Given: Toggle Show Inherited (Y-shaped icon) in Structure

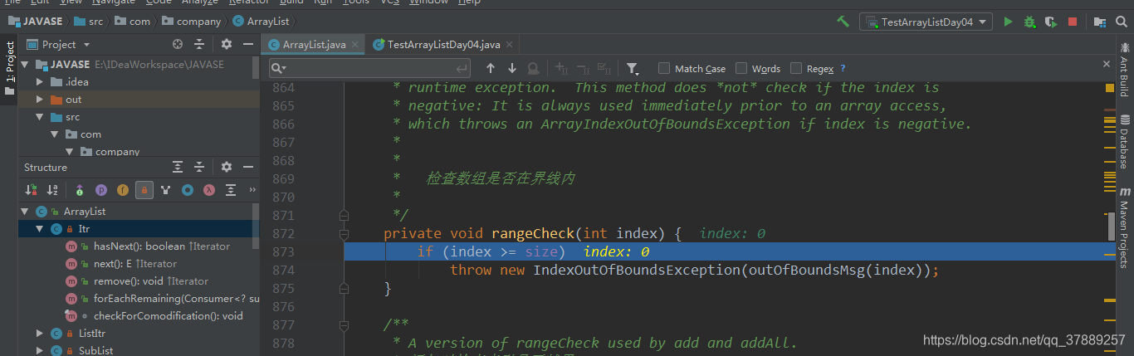Looking at the screenshot, I should [x=166, y=190].
